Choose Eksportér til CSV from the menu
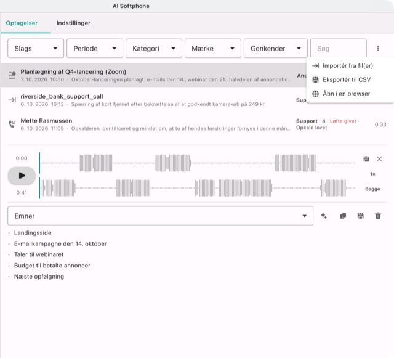This screenshot has height=358, width=394. pyautogui.click(x=350, y=79)
